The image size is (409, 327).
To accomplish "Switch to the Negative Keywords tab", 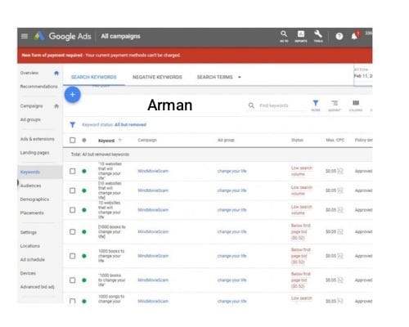I will [x=157, y=77].
